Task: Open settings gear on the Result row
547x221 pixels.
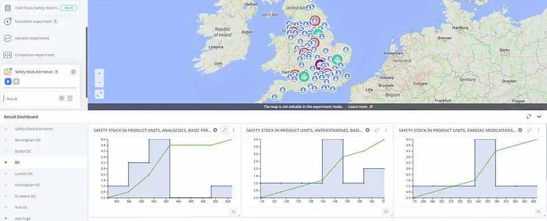Action: pyautogui.click(x=61, y=98)
